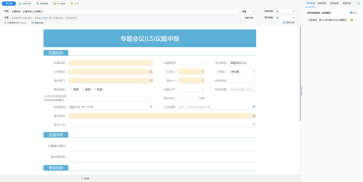Click 保存待发 save draft button
The width and height of the screenshot is (363, 182).
[25, 3]
